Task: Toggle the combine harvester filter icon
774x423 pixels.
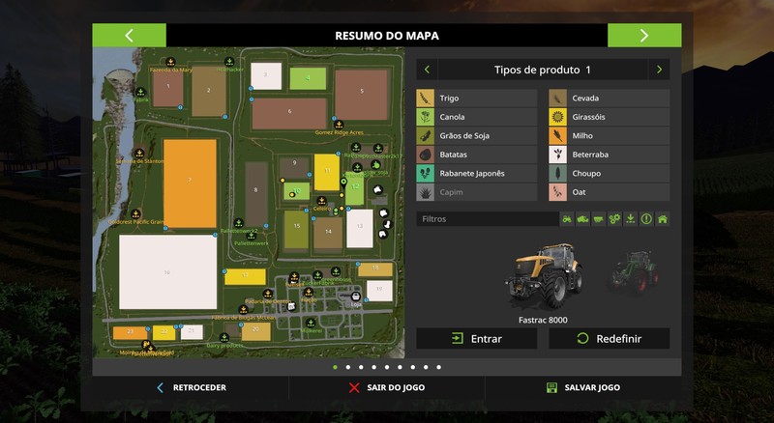Action: point(582,219)
